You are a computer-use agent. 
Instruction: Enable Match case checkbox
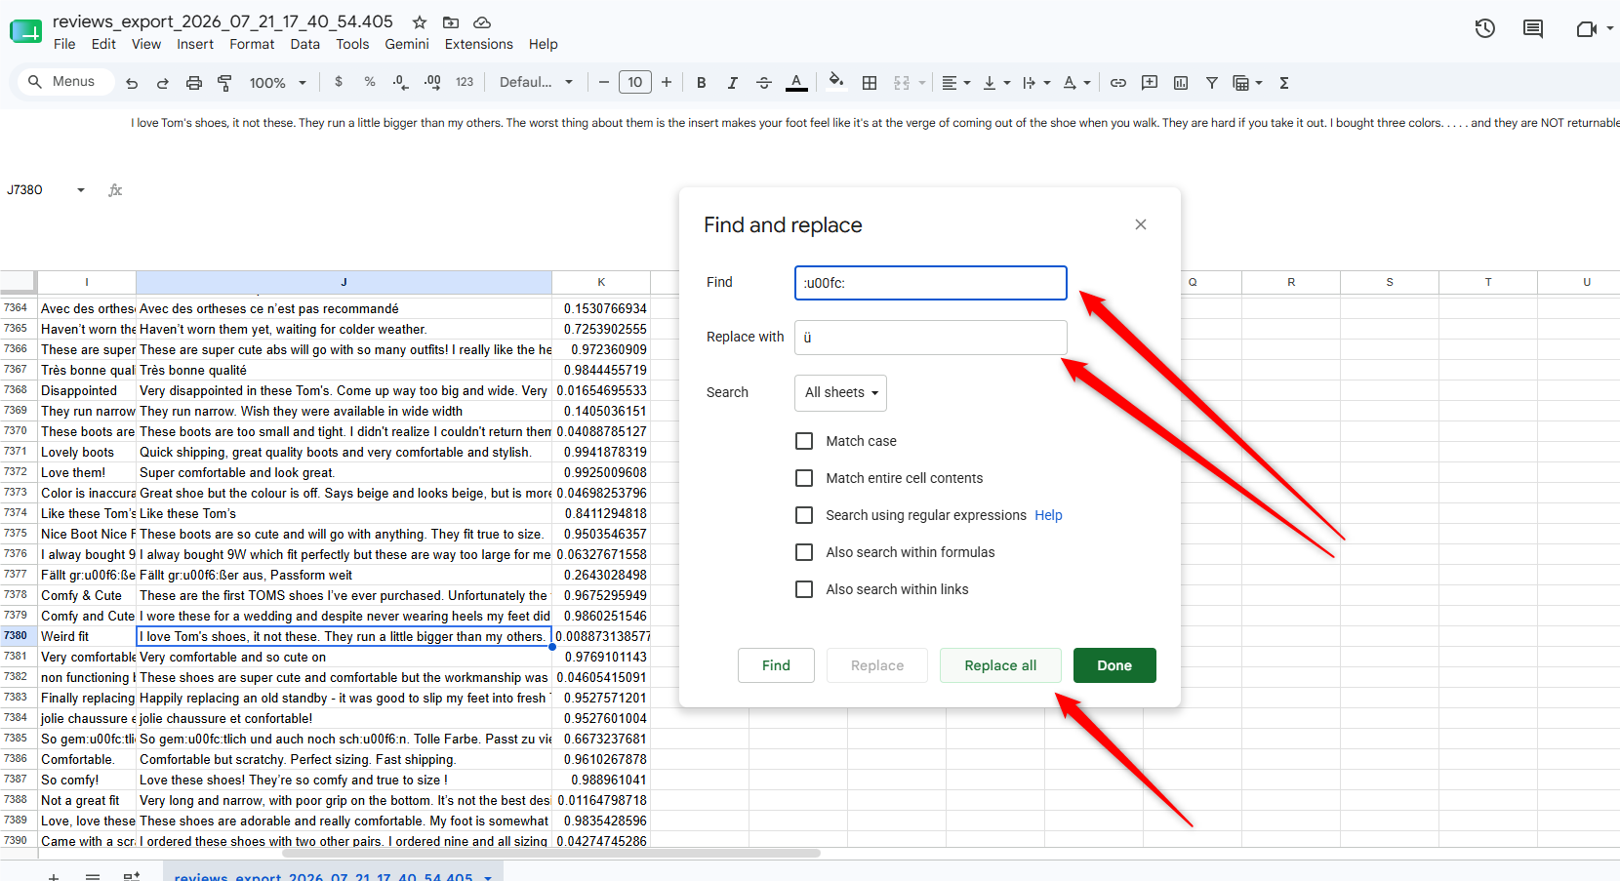(804, 441)
